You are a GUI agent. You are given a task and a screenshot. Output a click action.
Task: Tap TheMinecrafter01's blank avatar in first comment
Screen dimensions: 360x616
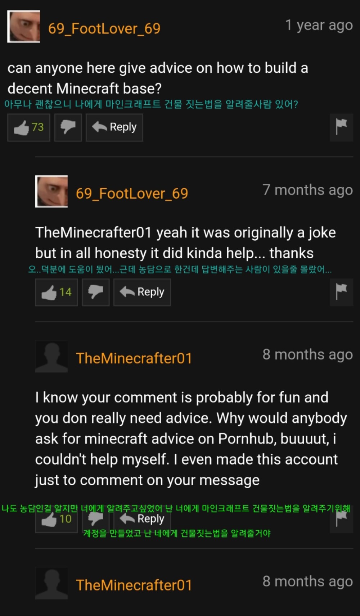51,356
